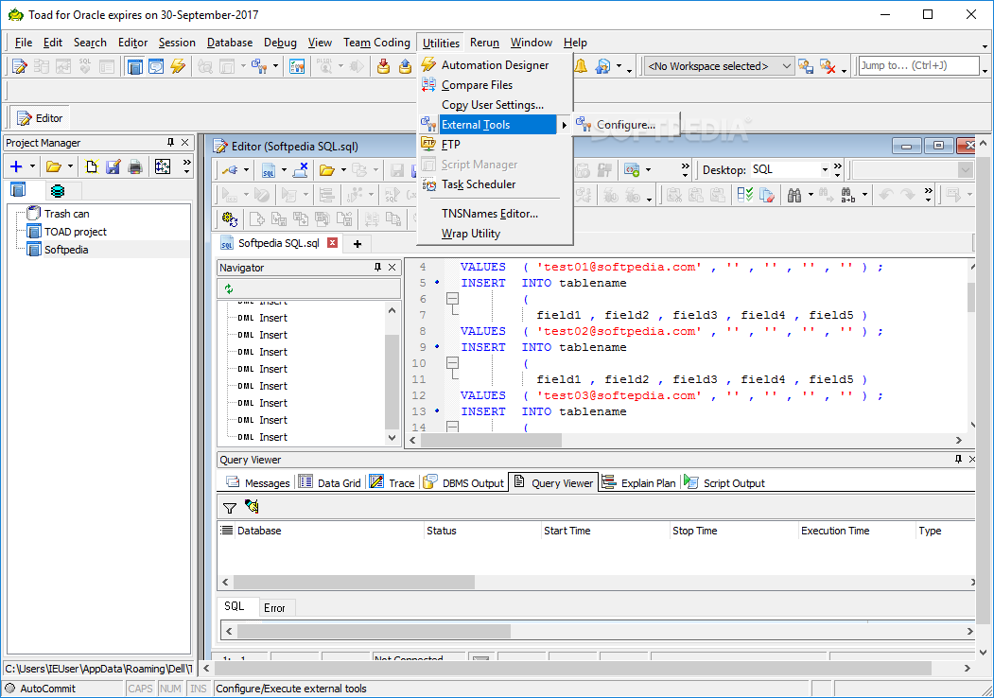Screen dimensions: 994x698
Task: Select Task Scheduler menu entry
Action: (x=479, y=184)
